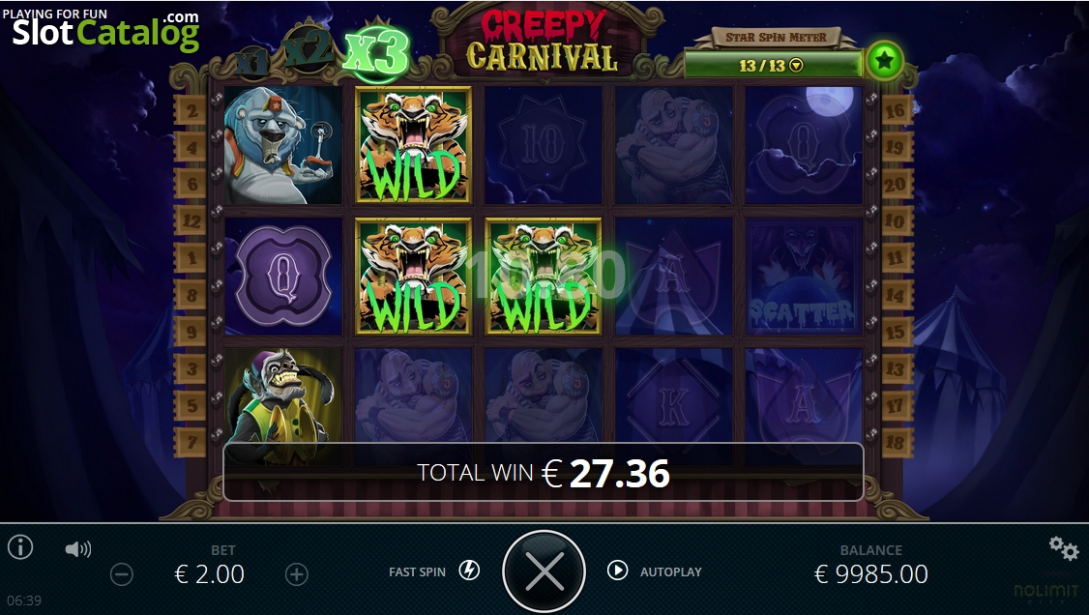
Task: Toggle Fast Spin lightning icon
Action: click(469, 571)
